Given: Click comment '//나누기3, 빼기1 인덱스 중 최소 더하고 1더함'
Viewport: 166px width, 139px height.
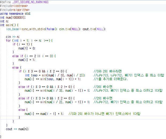Looking at the screenshot, I should 128,91.
